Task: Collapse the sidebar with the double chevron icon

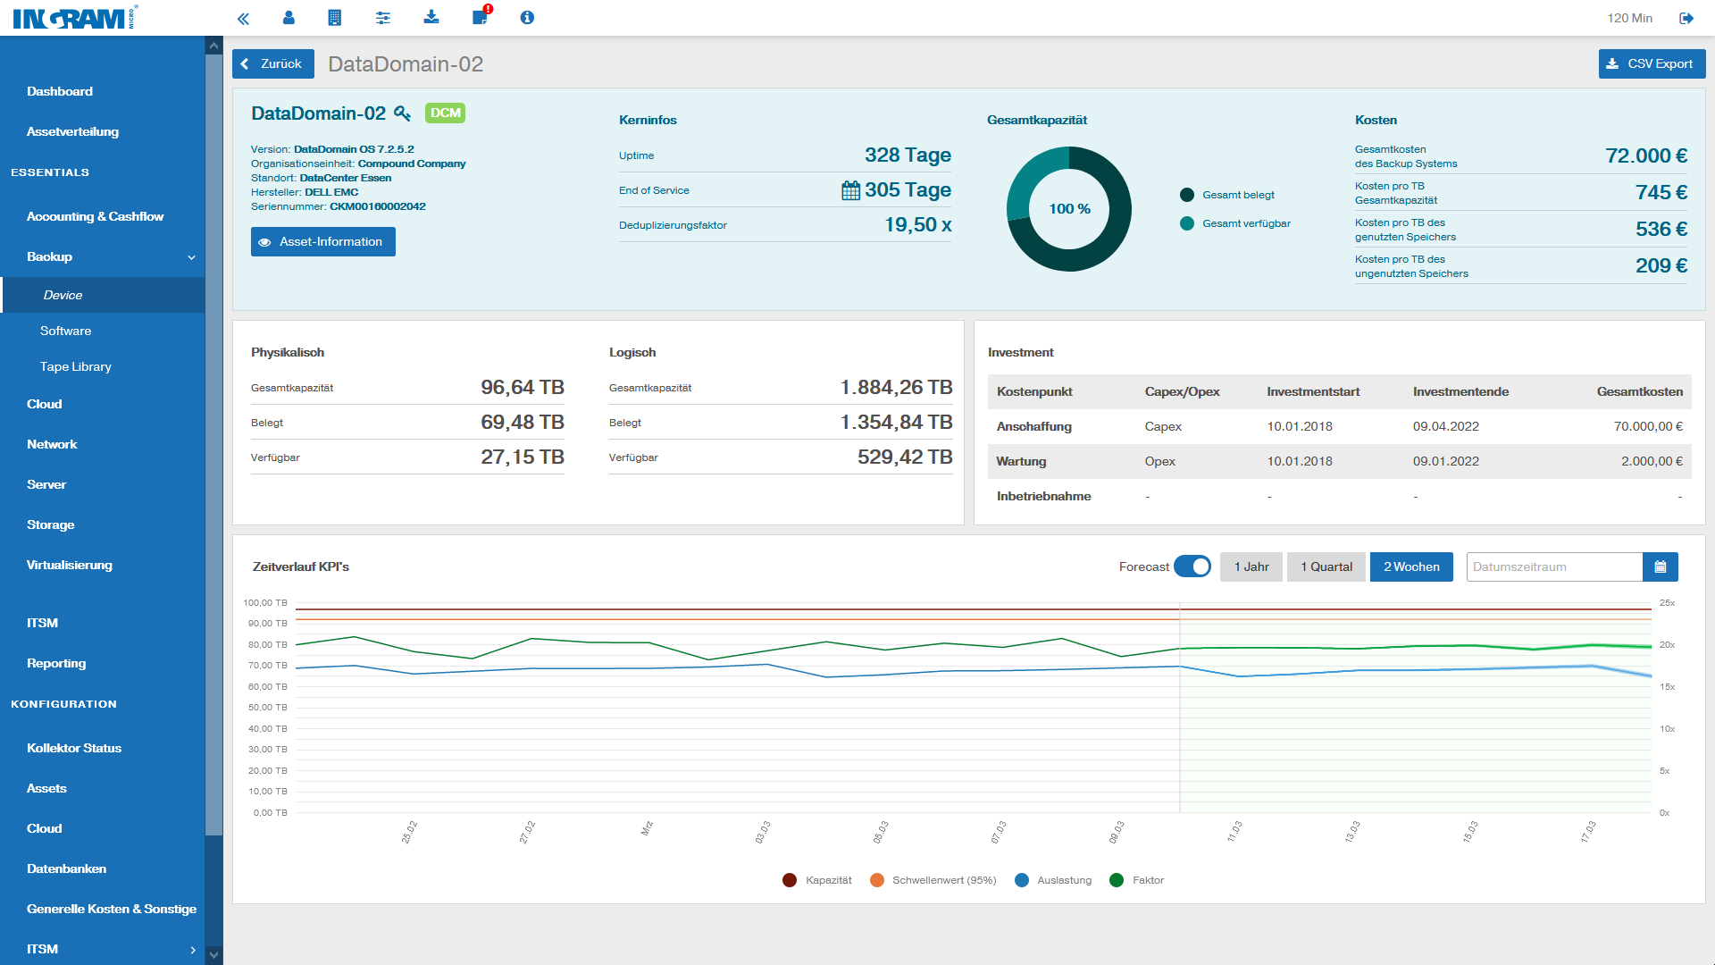Action: point(243,18)
